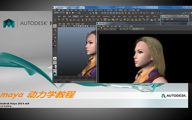Activate the Lasso select tool
The width and height of the screenshot is (192, 120).
click(55, 30)
